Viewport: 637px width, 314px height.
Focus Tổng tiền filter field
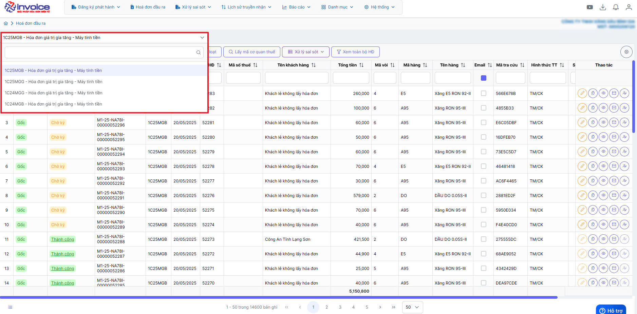point(351,78)
